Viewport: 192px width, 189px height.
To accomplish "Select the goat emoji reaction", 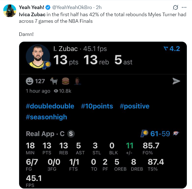I will coord(54,81).
